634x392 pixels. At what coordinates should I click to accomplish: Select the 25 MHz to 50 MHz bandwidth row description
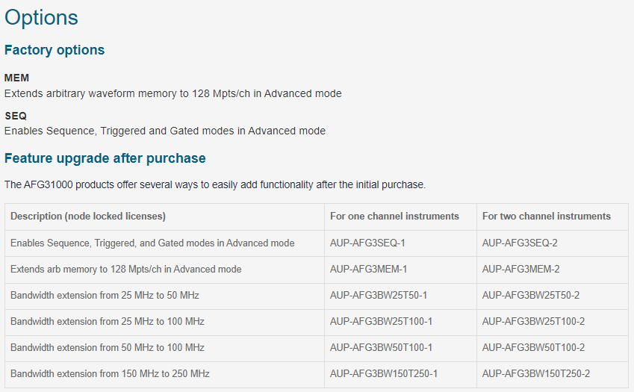coord(105,296)
